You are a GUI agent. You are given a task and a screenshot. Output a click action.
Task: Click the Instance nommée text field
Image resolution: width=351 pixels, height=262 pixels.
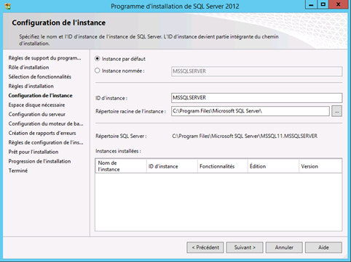click(256, 71)
